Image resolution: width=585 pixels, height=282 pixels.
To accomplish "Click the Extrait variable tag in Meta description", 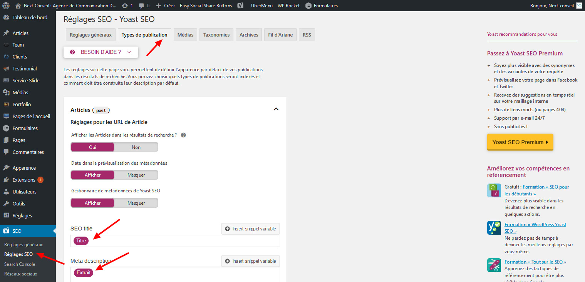I will pyautogui.click(x=84, y=273).
